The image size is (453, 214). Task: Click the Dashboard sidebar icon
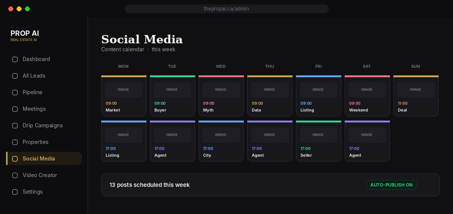click(15, 59)
